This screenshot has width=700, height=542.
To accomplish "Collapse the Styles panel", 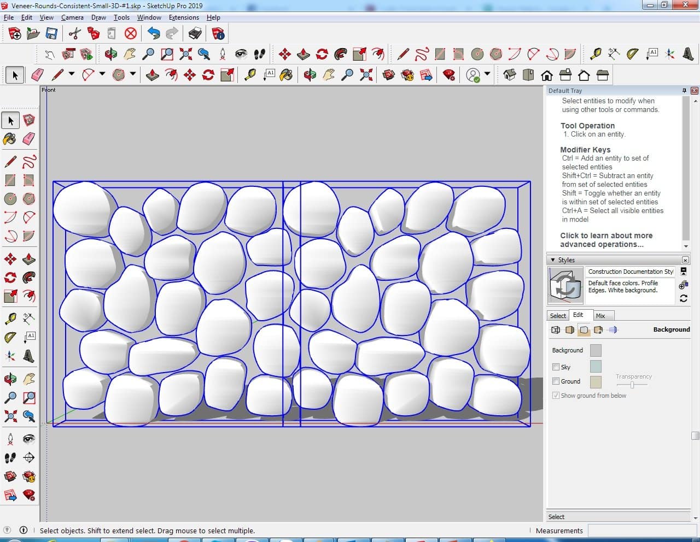I will click(553, 260).
